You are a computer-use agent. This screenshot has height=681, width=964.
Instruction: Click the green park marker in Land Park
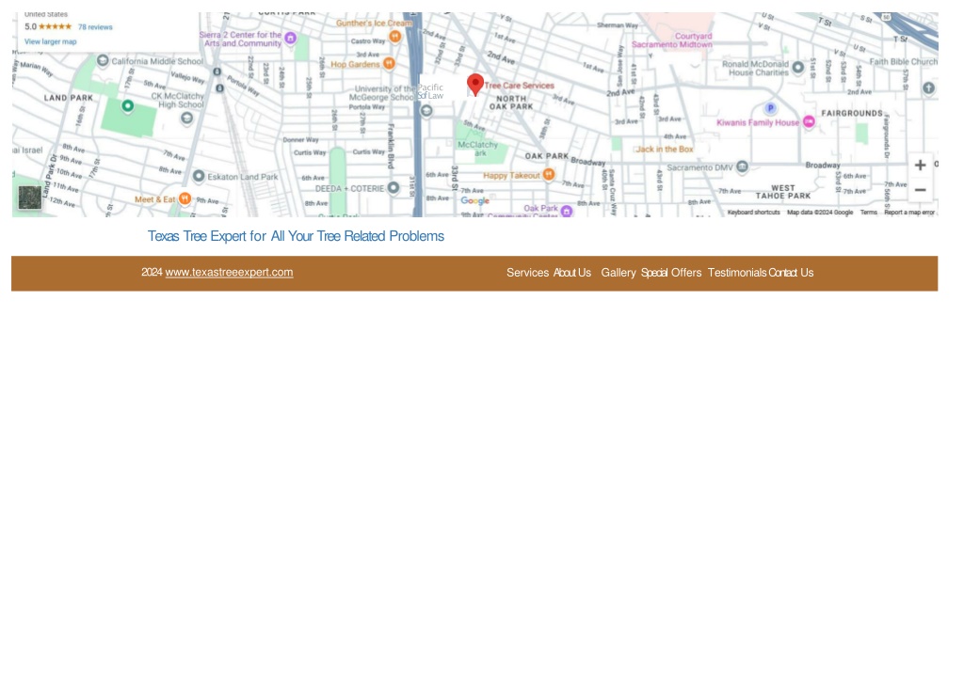tap(127, 106)
